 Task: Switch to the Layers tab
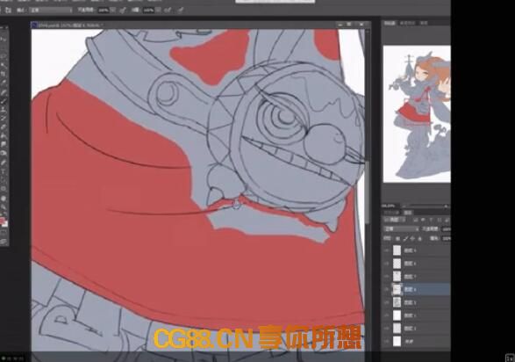pyautogui.click(x=408, y=212)
